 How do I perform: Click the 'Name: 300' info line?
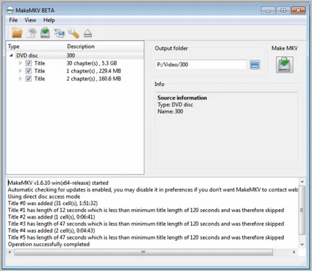[170, 112]
